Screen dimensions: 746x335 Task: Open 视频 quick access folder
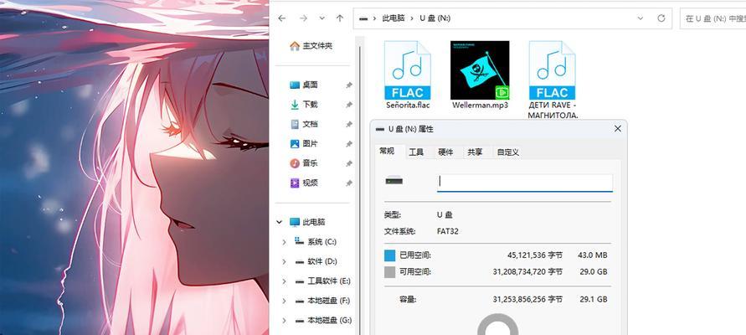(304, 183)
